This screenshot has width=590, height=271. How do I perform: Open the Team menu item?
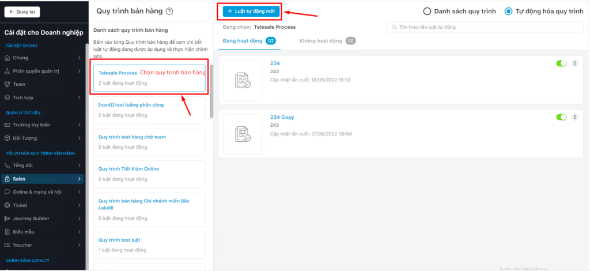(43, 84)
